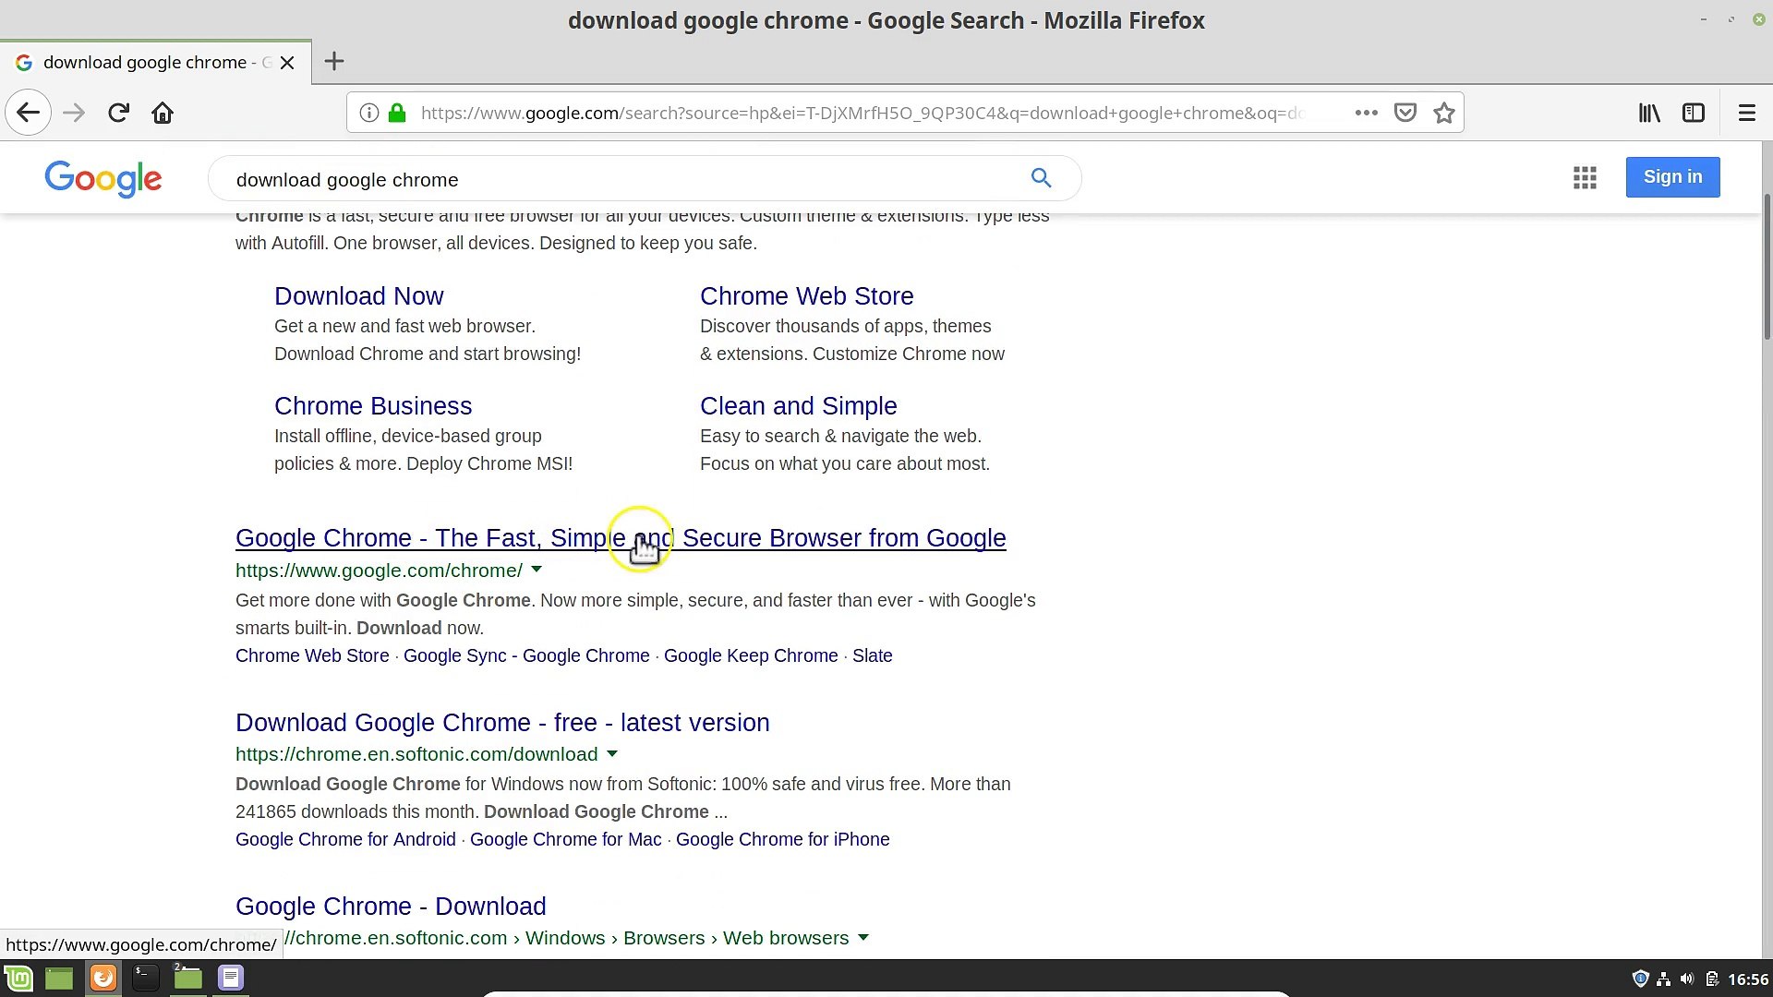Click the Sign in button
Image resolution: width=1773 pixels, height=997 pixels.
click(x=1672, y=177)
